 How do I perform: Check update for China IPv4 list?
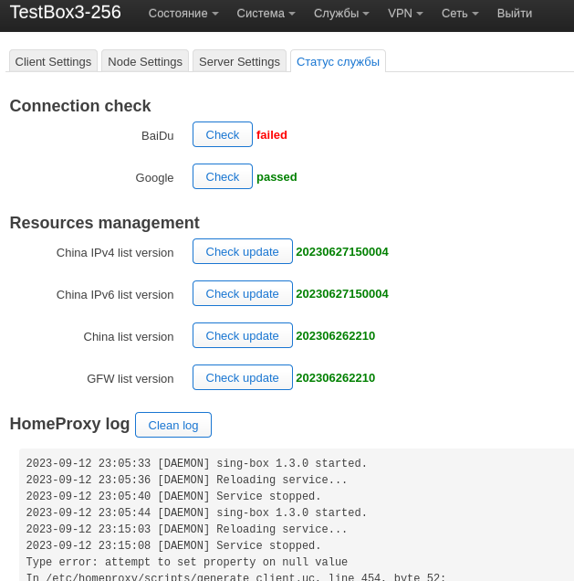point(242,251)
